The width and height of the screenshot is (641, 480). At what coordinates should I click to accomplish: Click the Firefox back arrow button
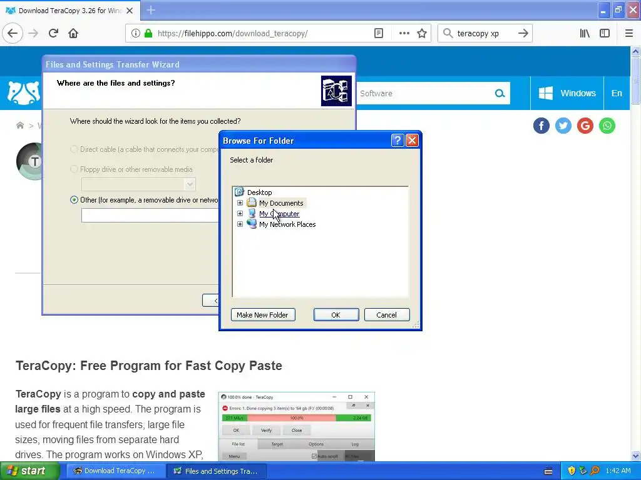pos(13,33)
